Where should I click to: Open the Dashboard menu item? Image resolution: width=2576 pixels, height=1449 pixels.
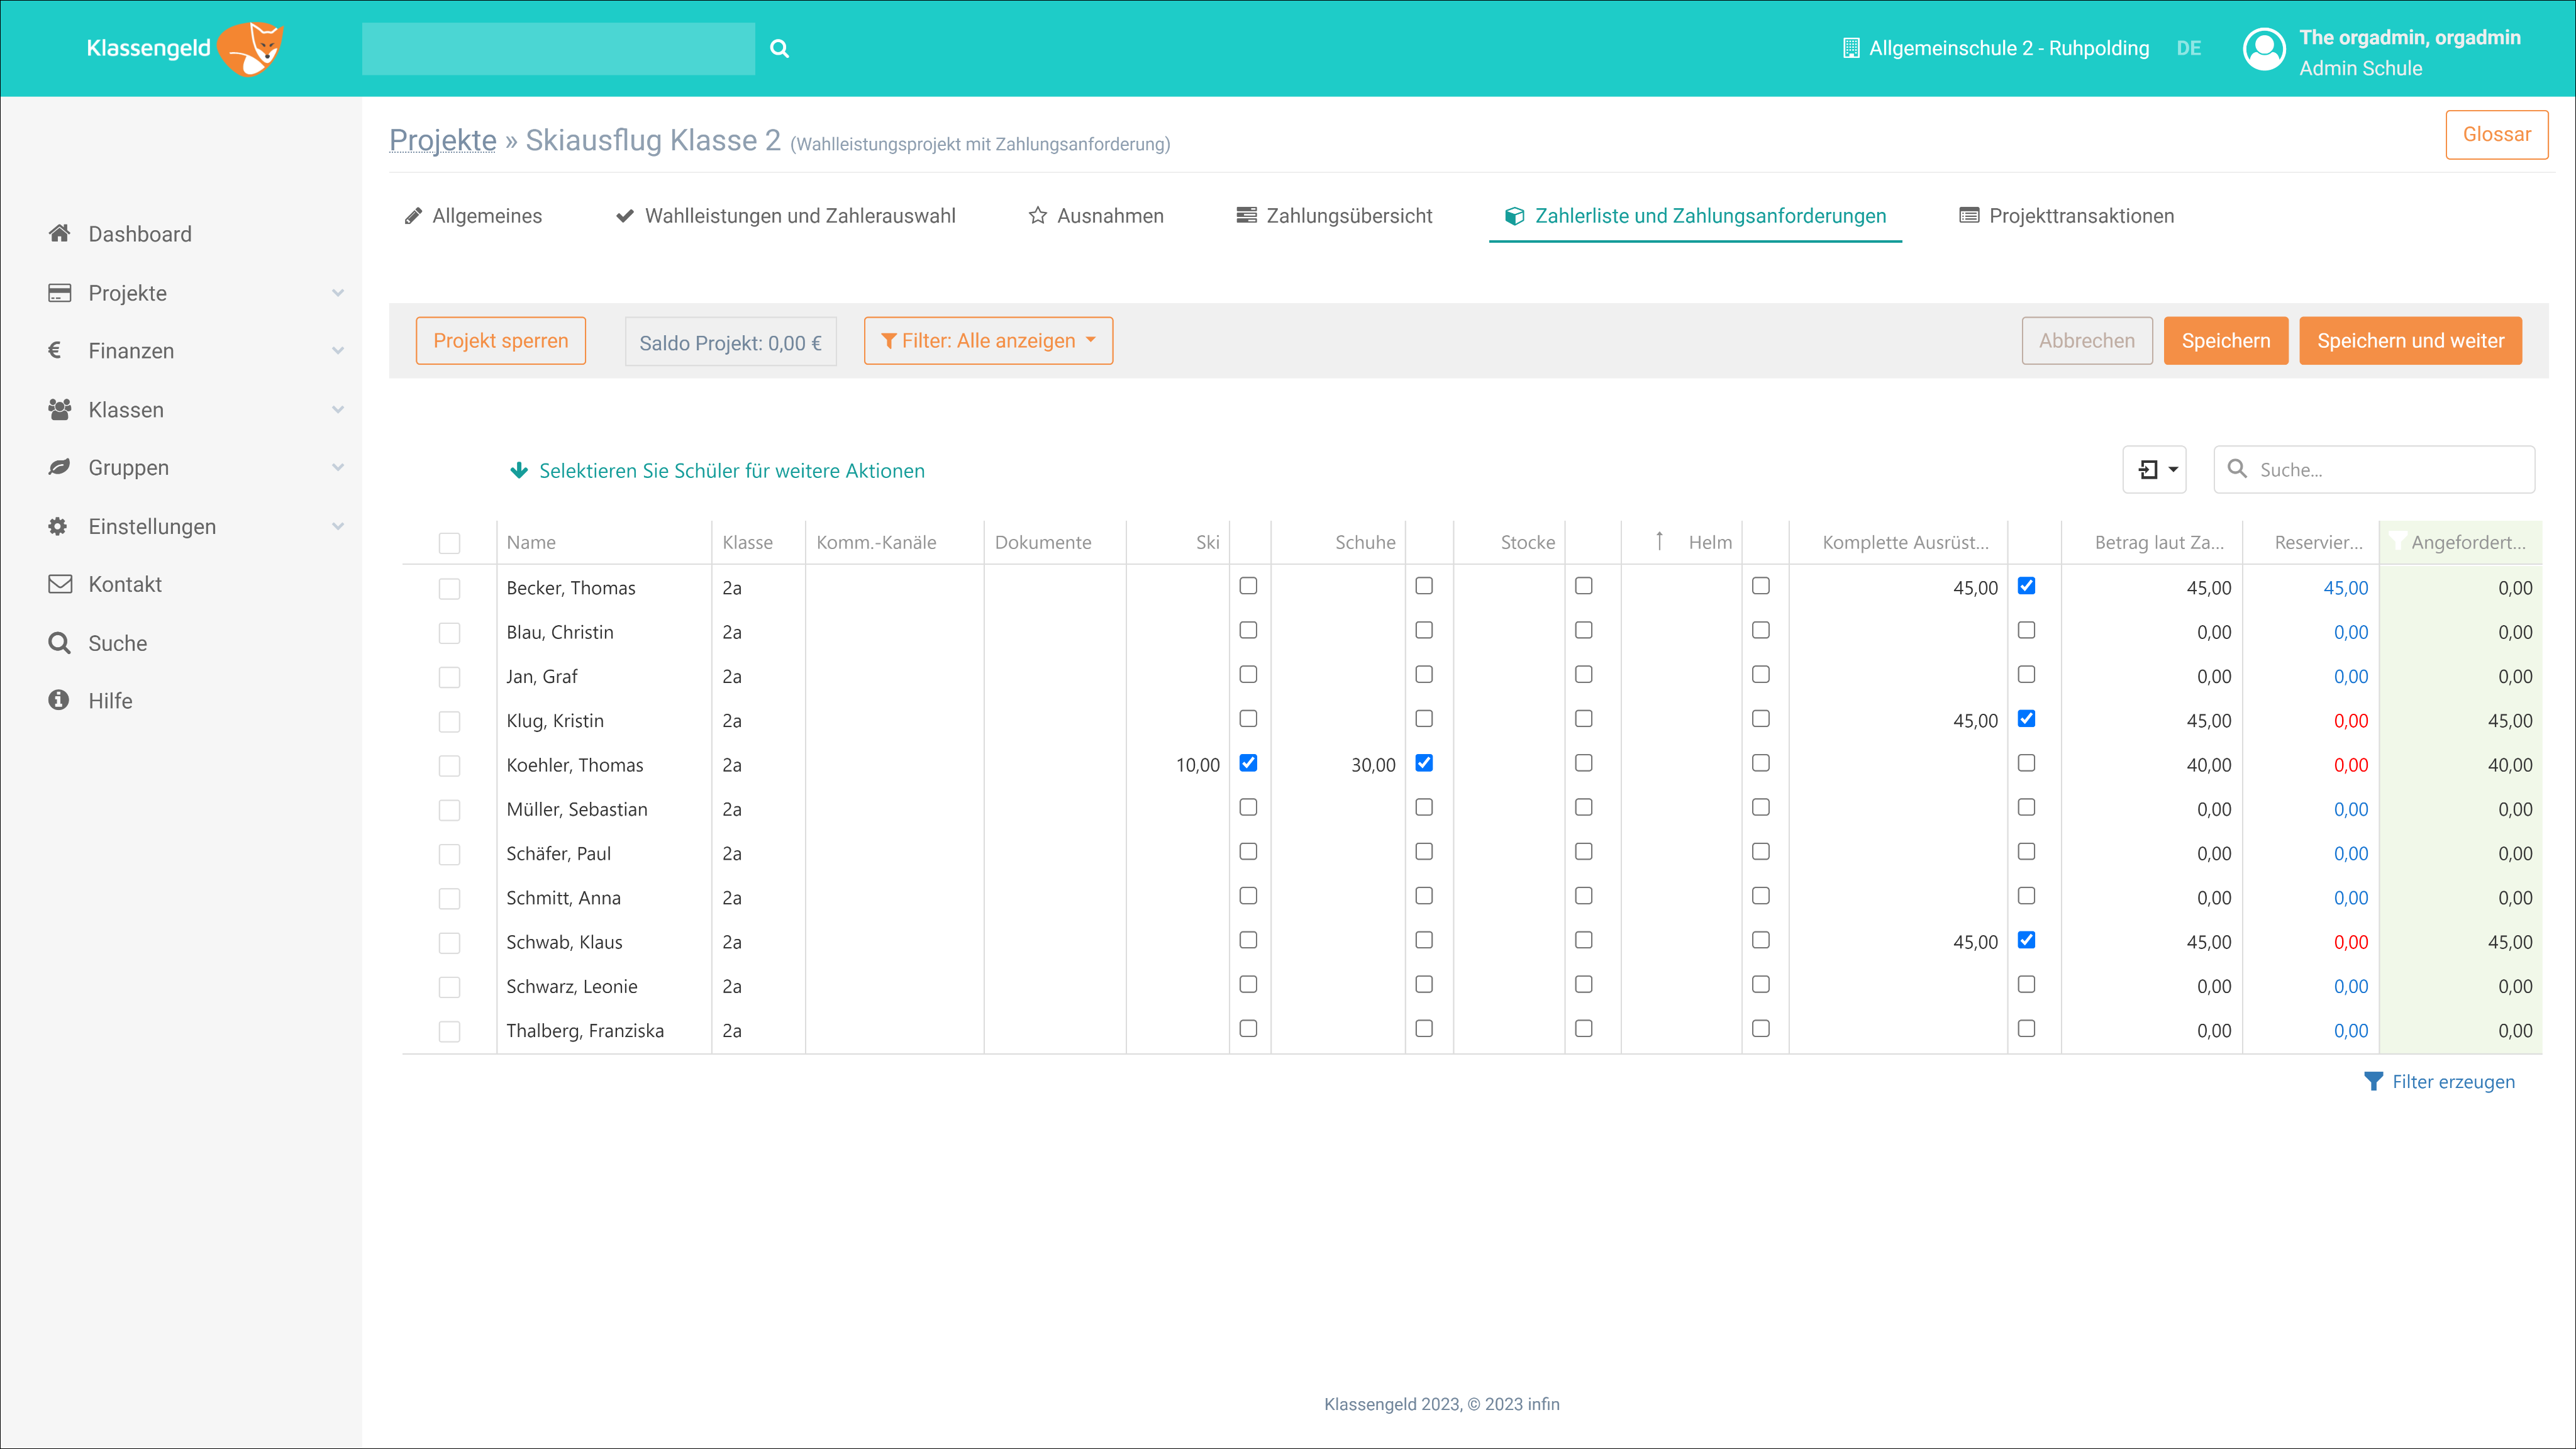140,234
